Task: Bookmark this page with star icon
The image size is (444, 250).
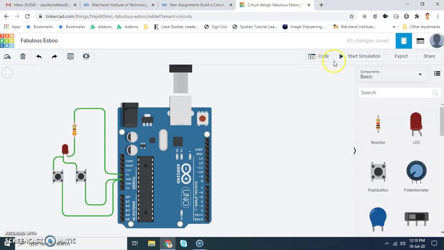Action: click(x=351, y=16)
